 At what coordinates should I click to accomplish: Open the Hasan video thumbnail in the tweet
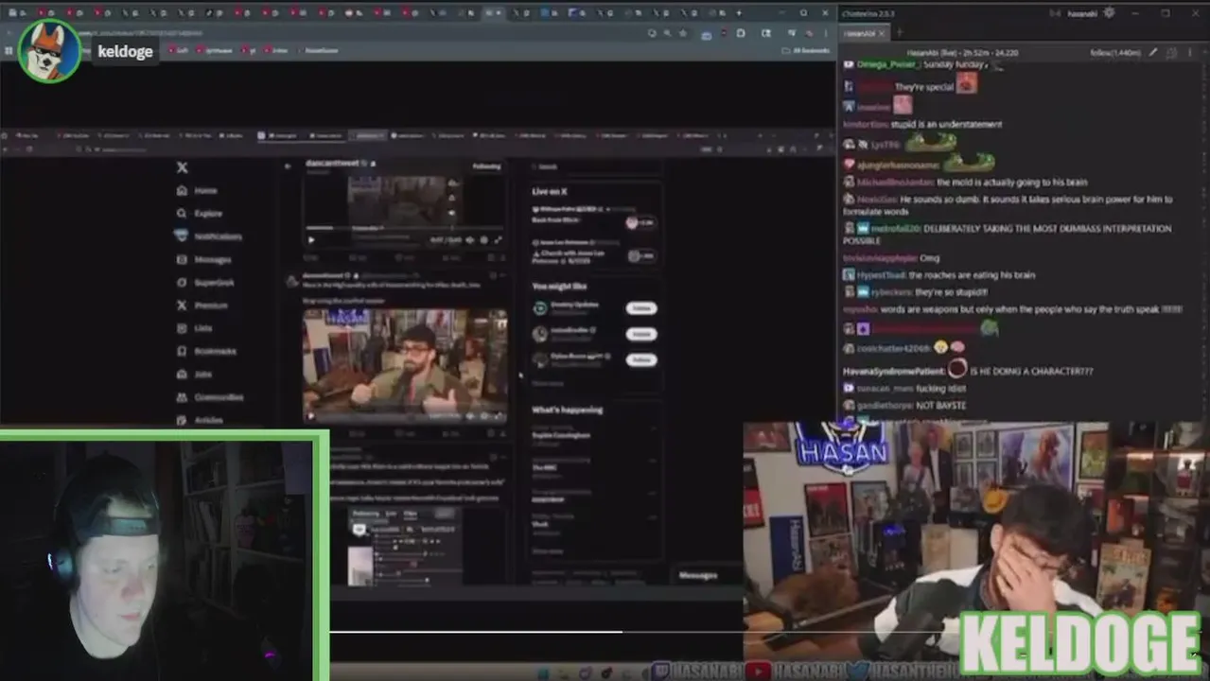point(404,364)
